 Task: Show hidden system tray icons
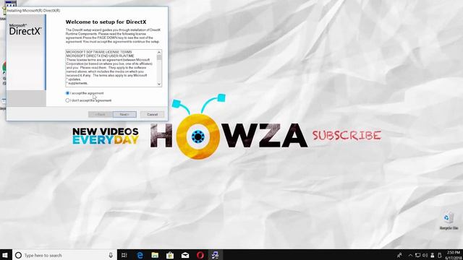tap(410, 255)
